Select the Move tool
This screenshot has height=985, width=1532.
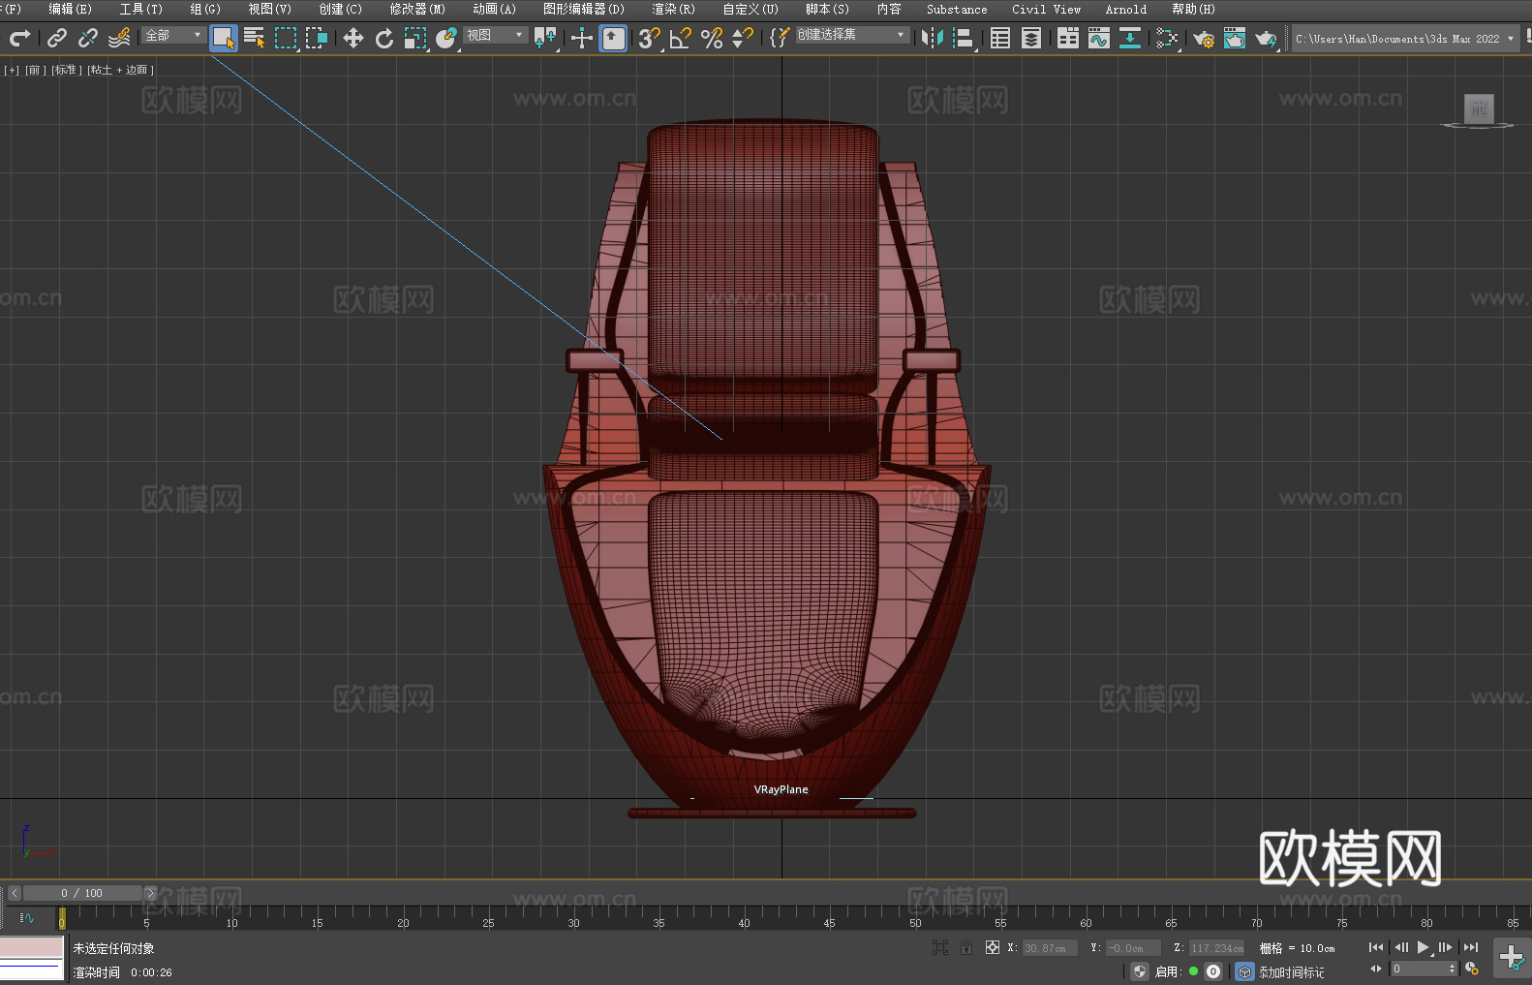pyautogui.click(x=353, y=38)
